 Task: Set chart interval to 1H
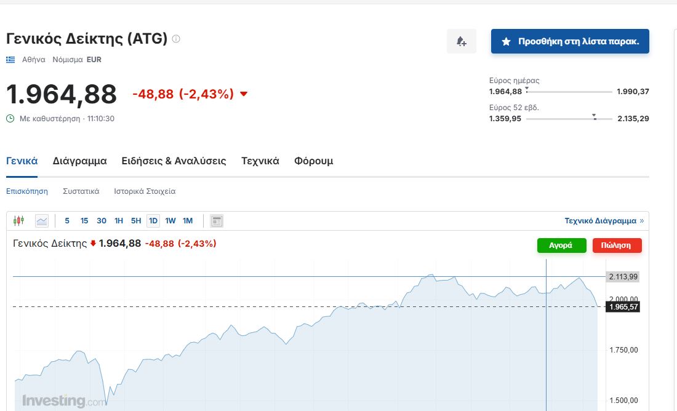pos(119,220)
